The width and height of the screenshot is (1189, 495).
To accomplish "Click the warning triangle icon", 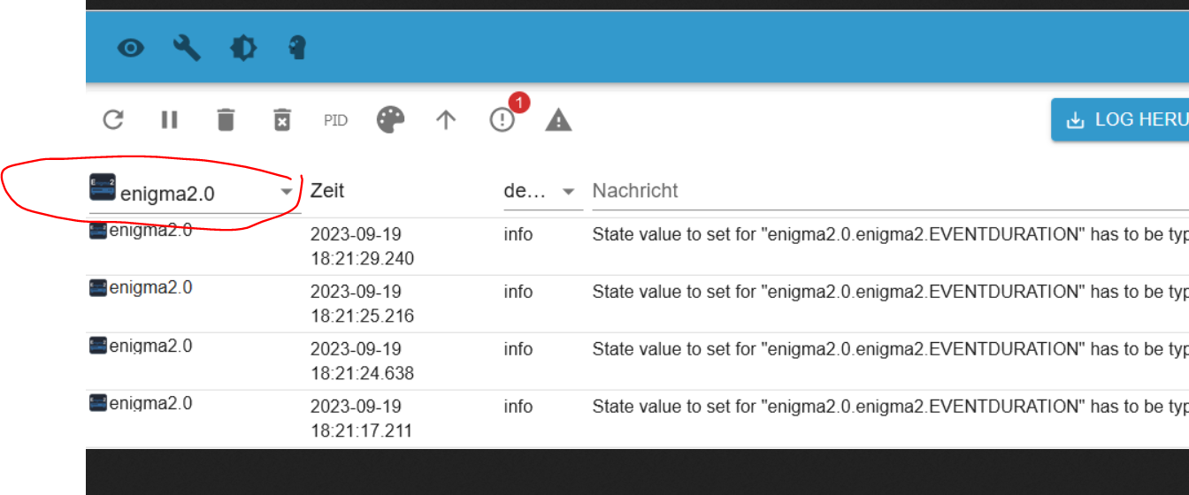I will point(558,119).
